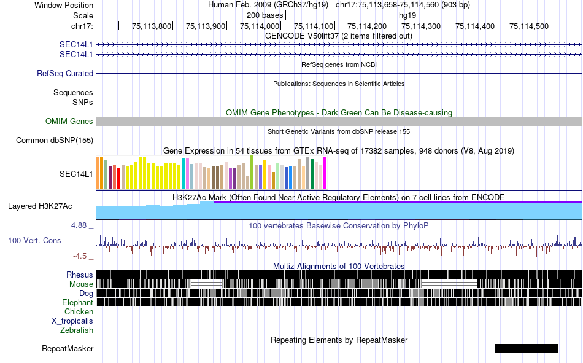Click the Dog species label

pos(86,294)
